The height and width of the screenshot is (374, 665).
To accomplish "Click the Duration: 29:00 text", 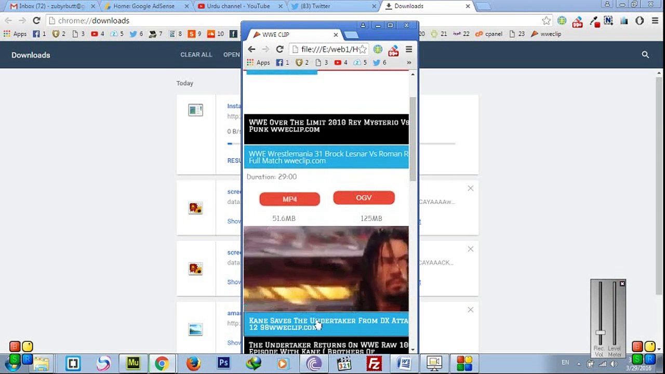I will click(272, 177).
